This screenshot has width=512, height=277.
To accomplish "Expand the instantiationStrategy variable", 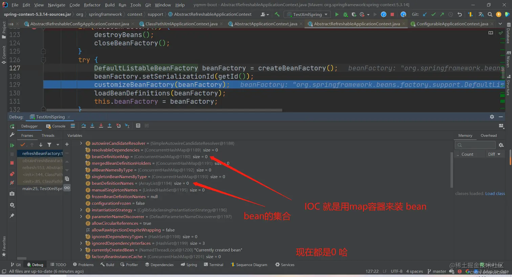I will (81, 210).
